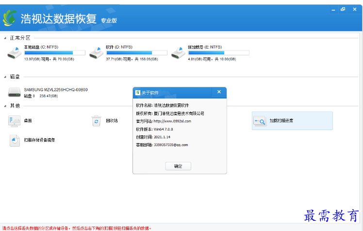Click the 桌面 label

(28, 120)
